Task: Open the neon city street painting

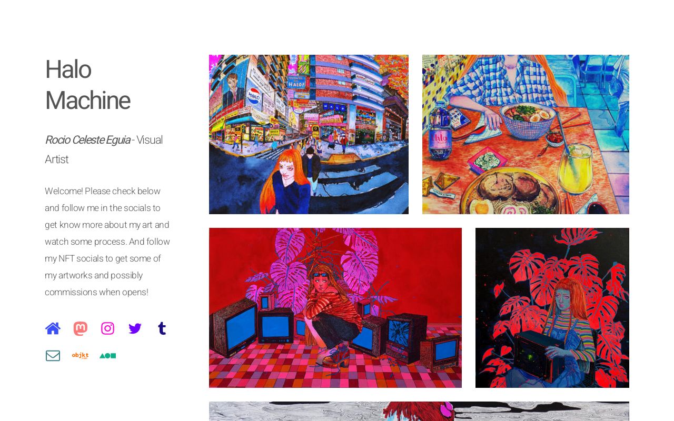Action: click(309, 134)
